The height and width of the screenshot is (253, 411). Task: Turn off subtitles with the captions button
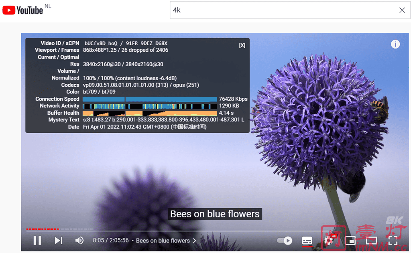click(x=307, y=241)
